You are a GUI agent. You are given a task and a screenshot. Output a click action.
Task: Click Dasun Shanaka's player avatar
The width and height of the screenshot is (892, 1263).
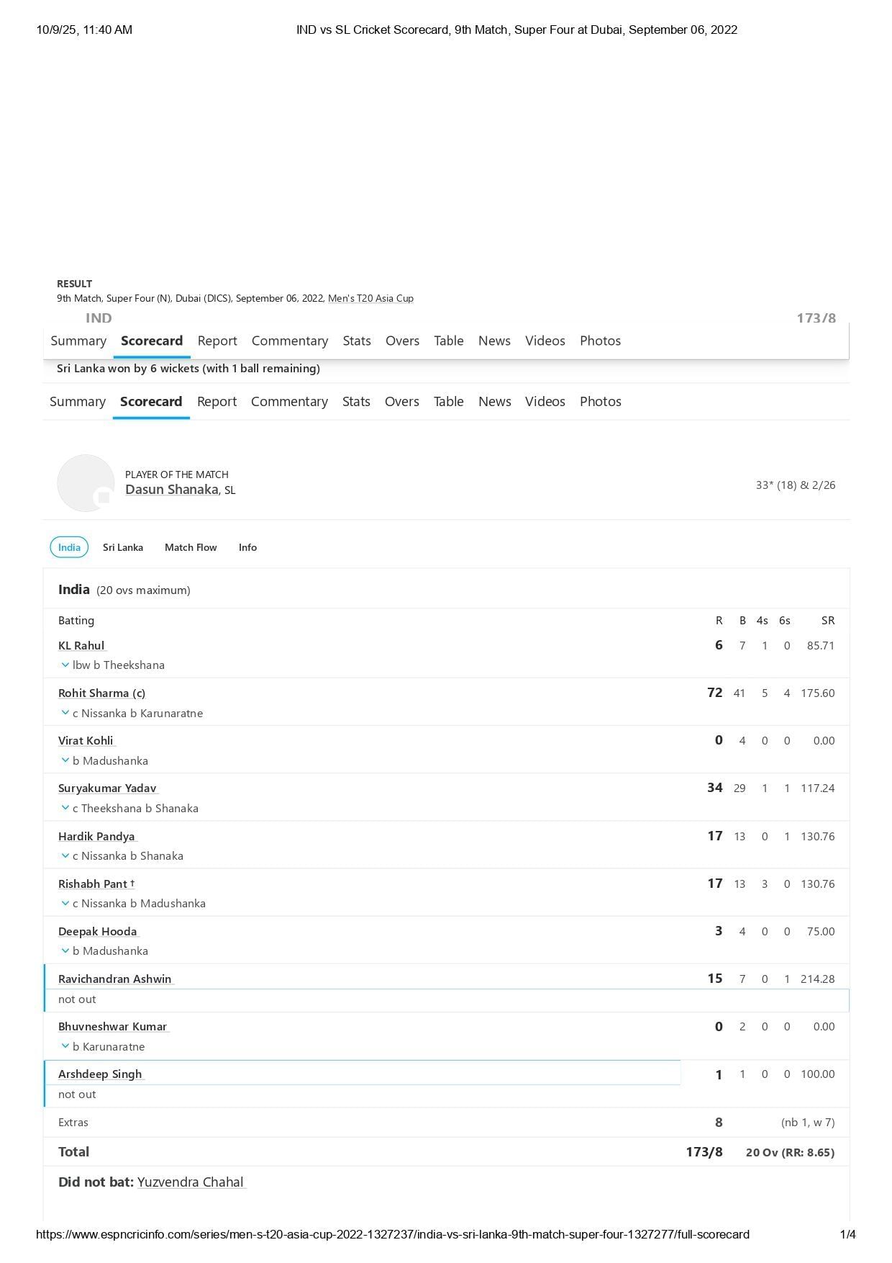coord(86,483)
